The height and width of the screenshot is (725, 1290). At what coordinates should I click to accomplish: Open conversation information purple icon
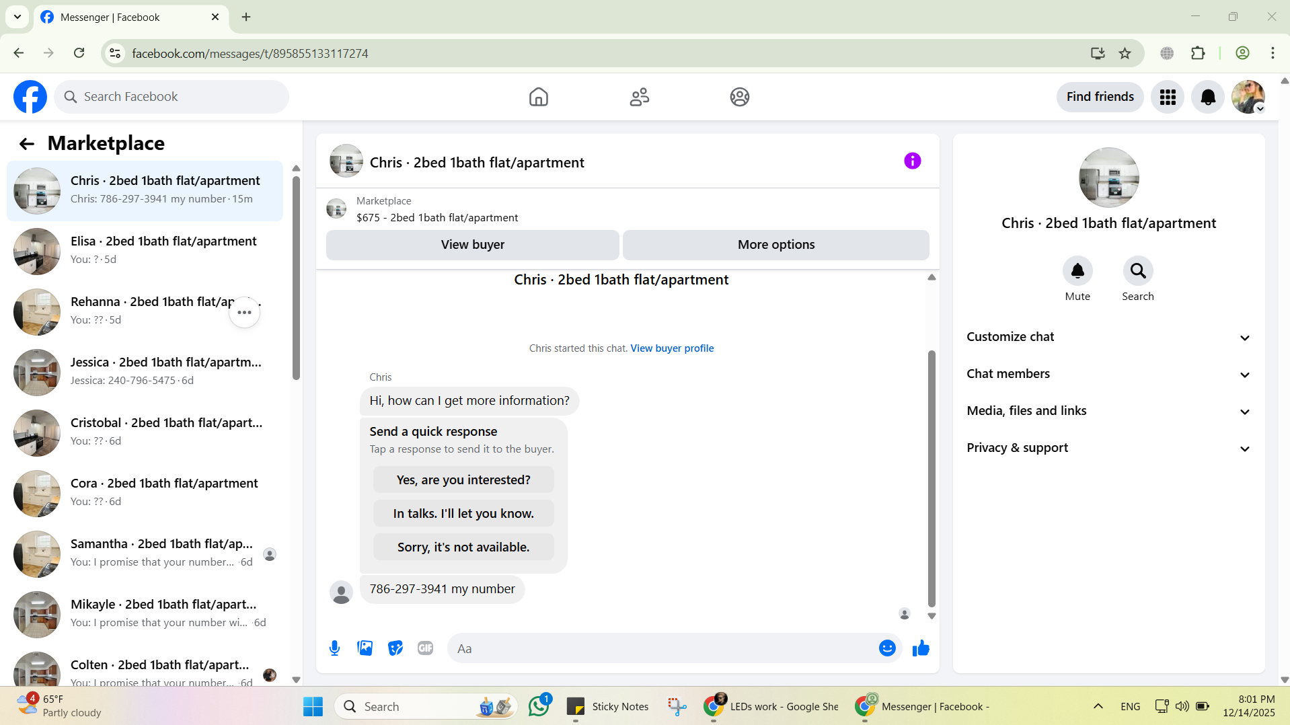point(912,161)
